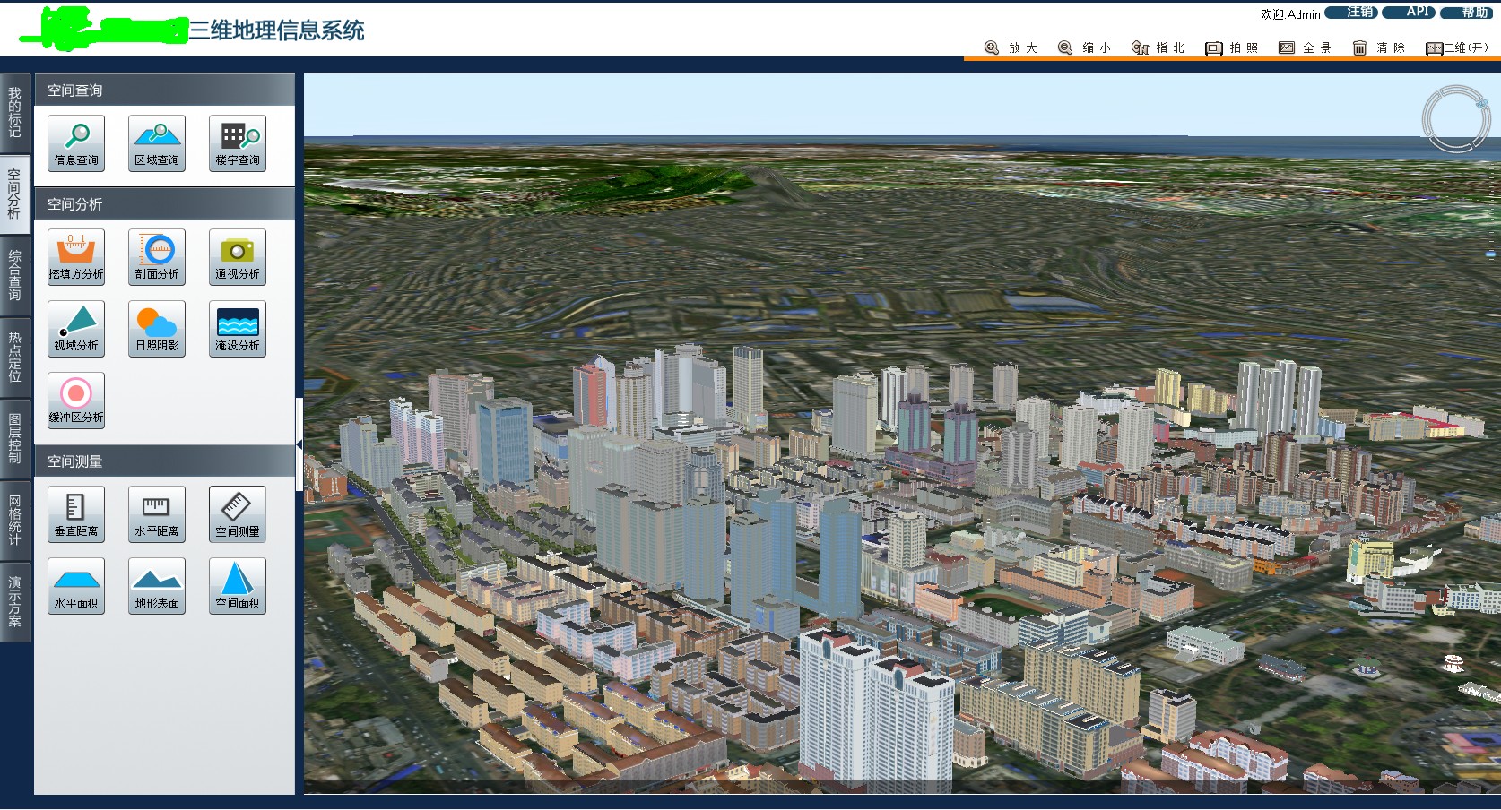Open the 楼宇查询 building query tool

click(237, 142)
